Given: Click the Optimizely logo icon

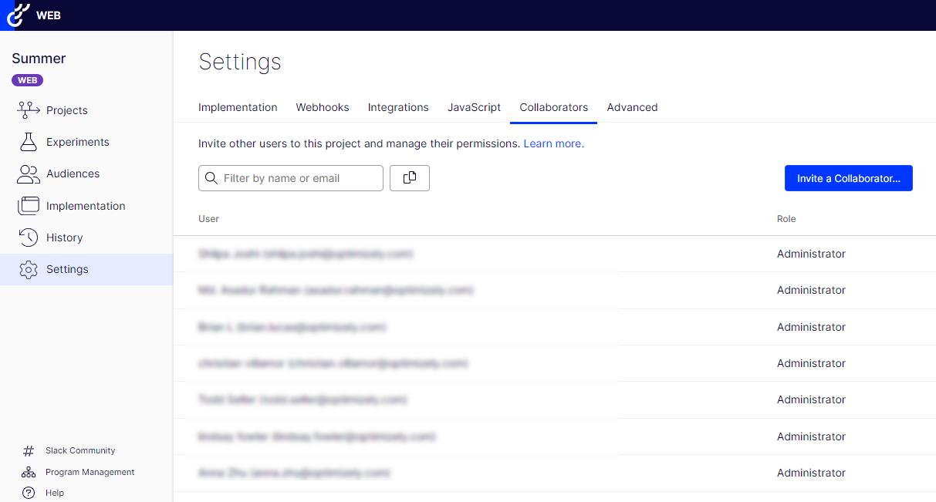Looking at the screenshot, I should tap(17, 15).
